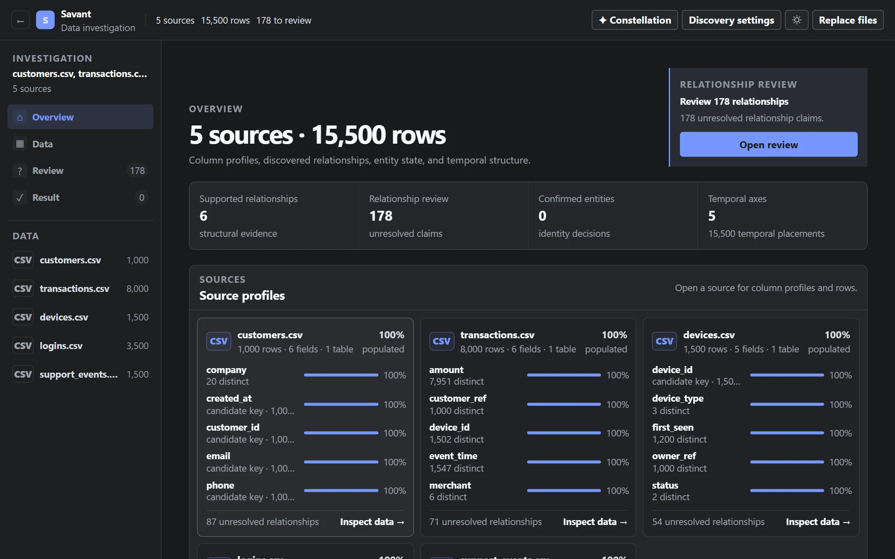
Task: Select the Overview nav item
Action: click(80, 117)
